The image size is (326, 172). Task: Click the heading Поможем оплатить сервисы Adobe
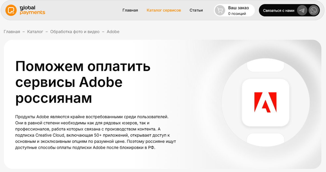pyautogui.click(x=83, y=82)
